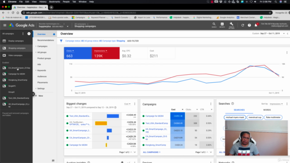Screen dimensions: 290x163
Task: Click the home icon next to Overview
Action: tap(54, 34)
